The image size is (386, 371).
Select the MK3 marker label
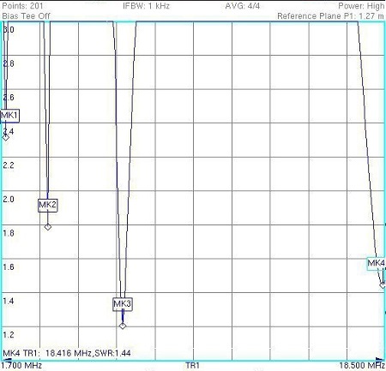tap(123, 304)
